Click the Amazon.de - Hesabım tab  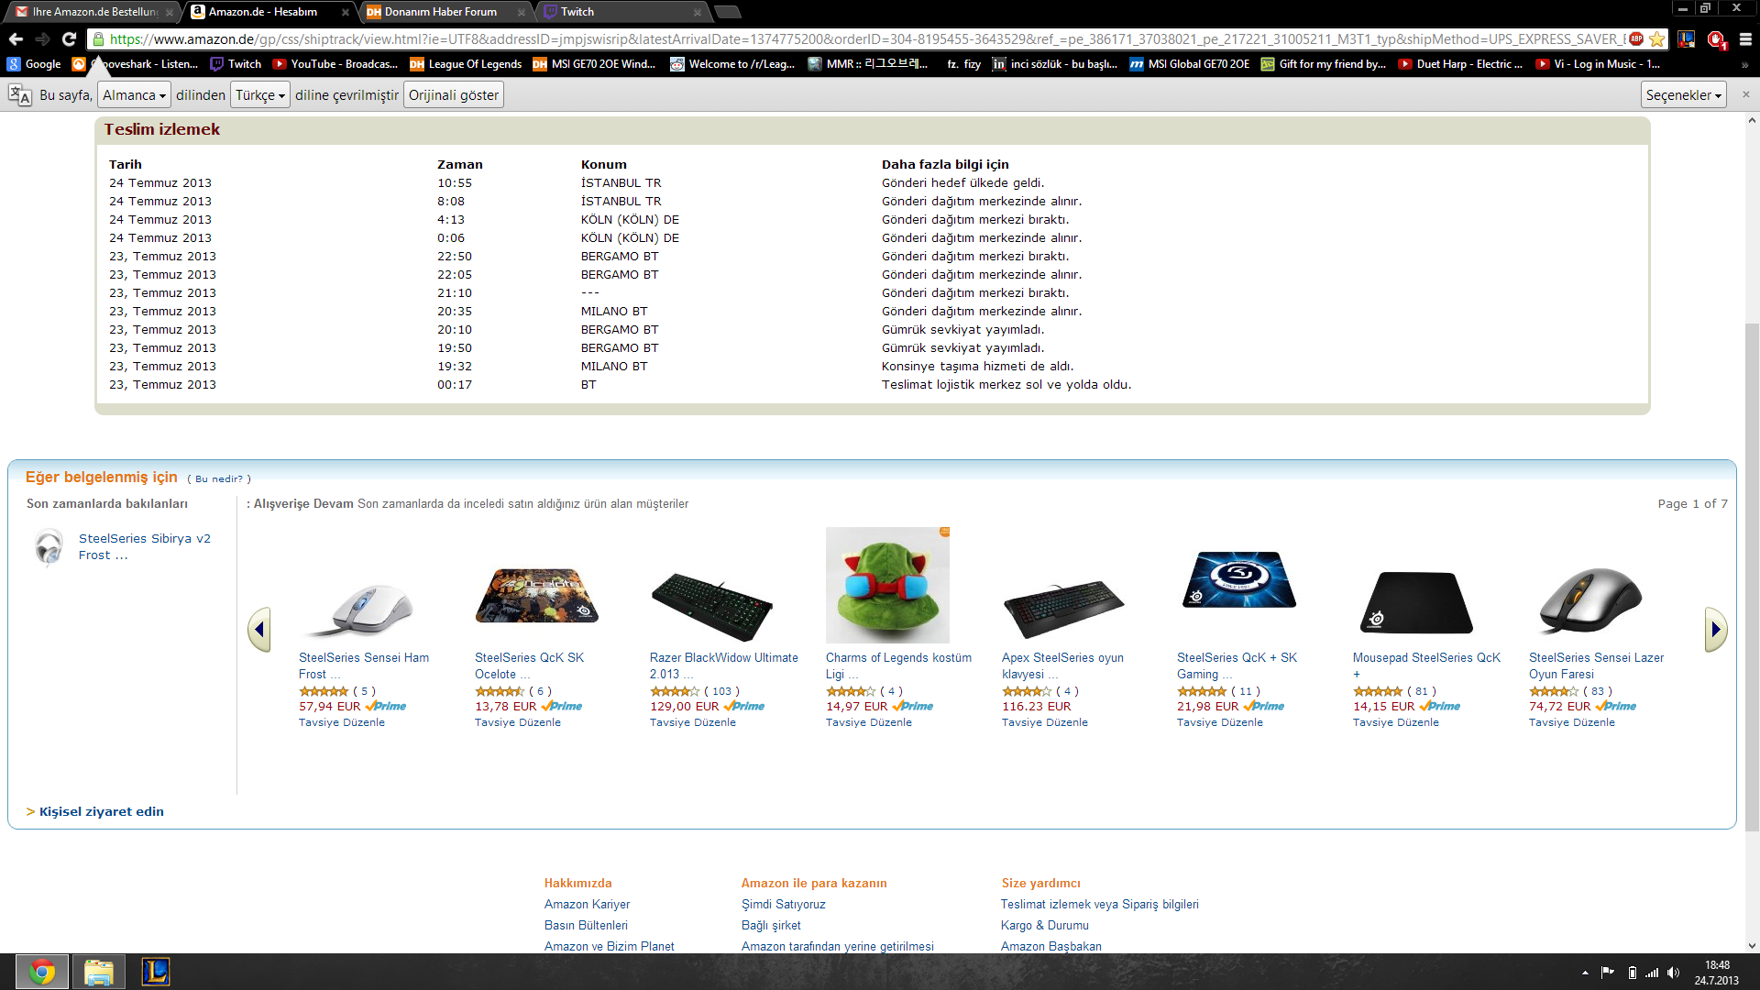(262, 11)
